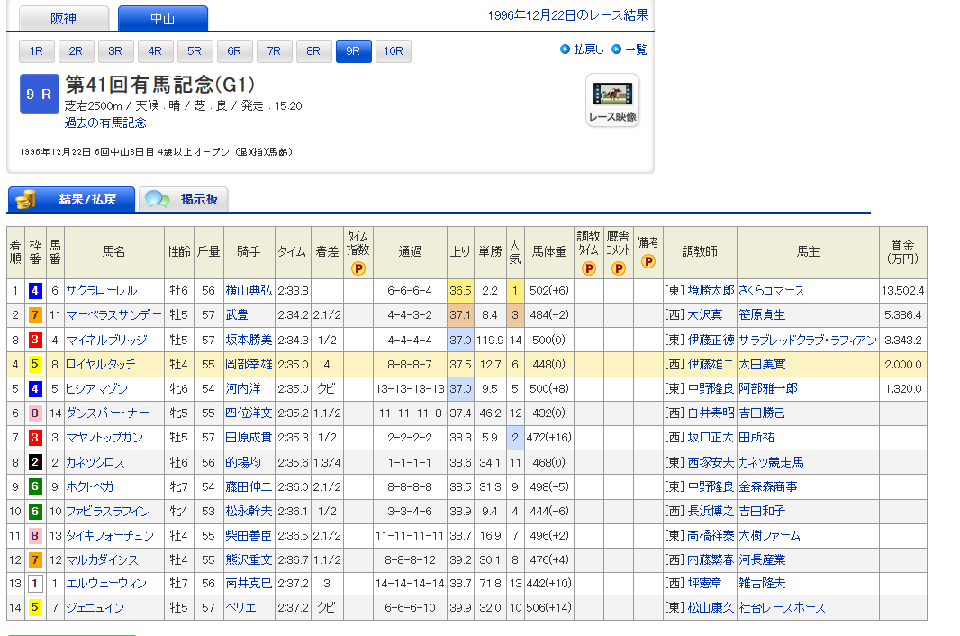Open the 掲示板 tab
This screenshot has width=960, height=636.
[185, 199]
